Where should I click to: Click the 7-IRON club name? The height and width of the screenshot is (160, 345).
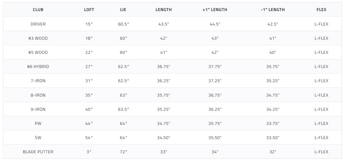tap(38, 81)
